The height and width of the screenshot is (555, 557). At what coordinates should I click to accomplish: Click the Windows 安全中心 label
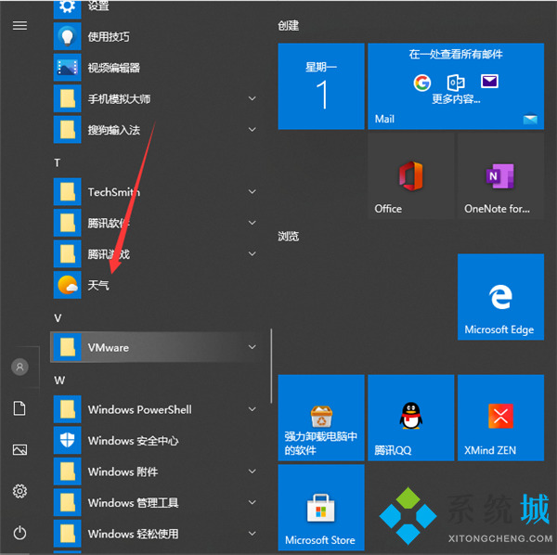tap(133, 440)
